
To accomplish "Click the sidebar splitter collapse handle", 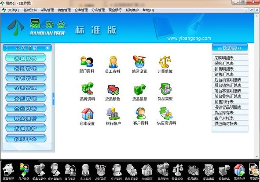I will 53,99.
